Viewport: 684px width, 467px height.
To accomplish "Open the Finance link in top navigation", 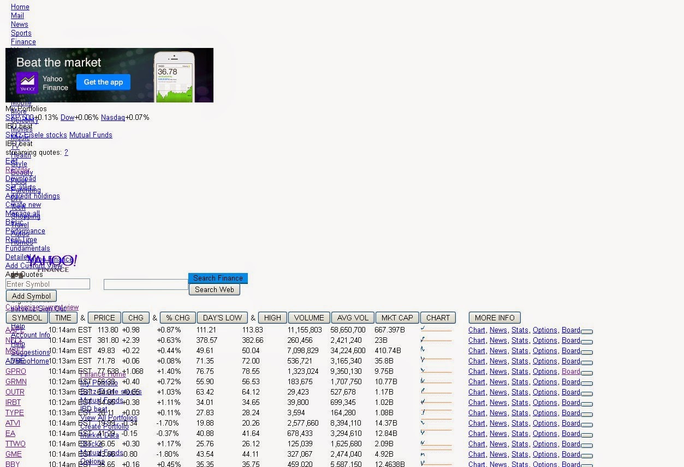I will pyautogui.click(x=23, y=42).
